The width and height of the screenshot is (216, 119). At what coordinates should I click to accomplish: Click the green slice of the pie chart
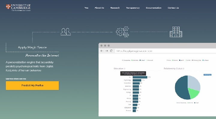[x=193, y=93]
